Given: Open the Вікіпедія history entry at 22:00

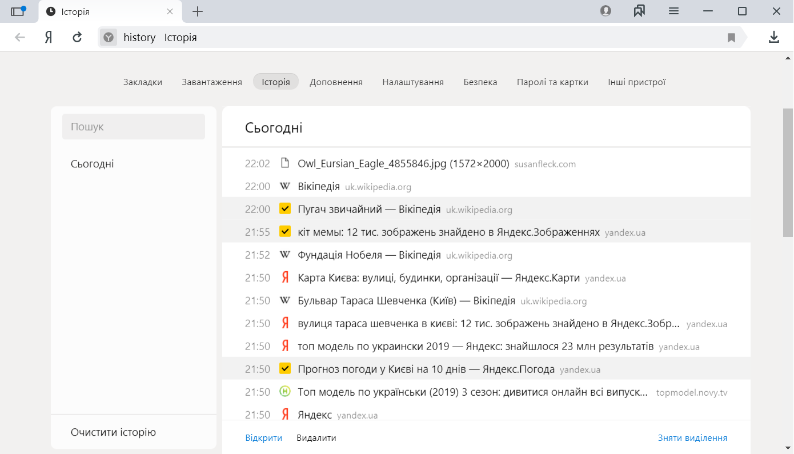Looking at the screenshot, I should (x=319, y=187).
